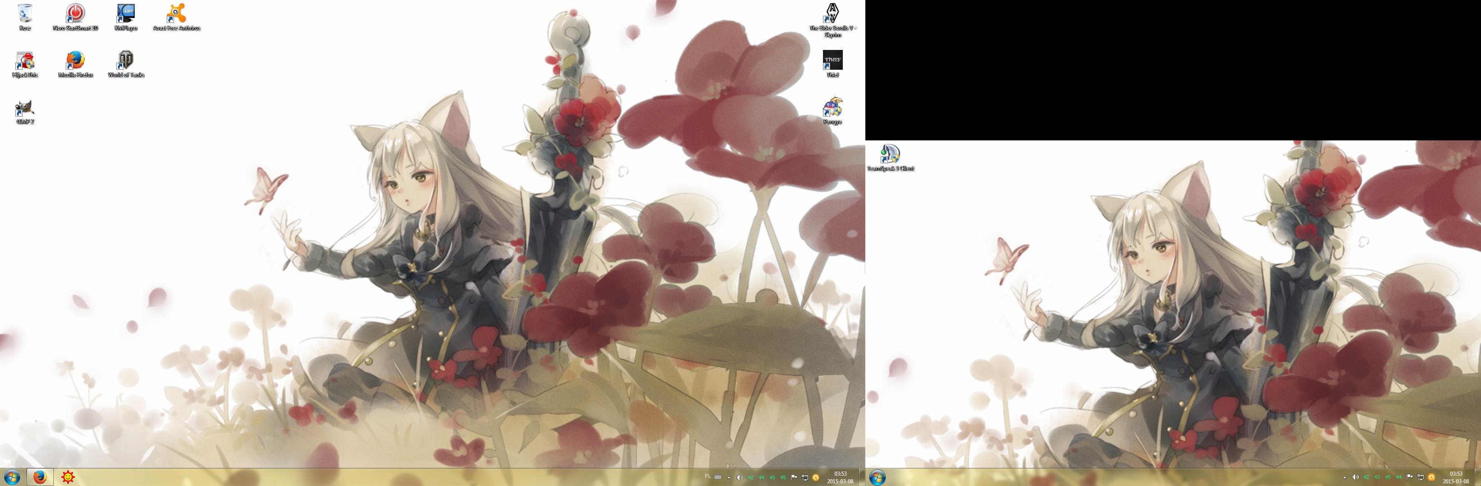Image resolution: width=1481 pixels, height=486 pixels.
Task: Click orange Avast tray icon, second taskbar
Action: click(1431, 477)
